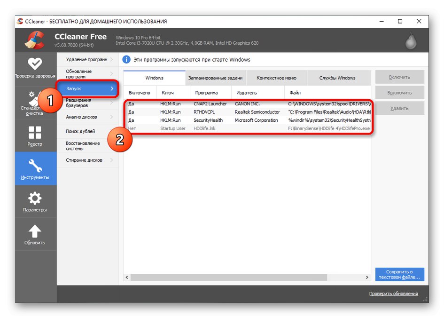
Task: Click the pear icon in header
Action: (411, 40)
